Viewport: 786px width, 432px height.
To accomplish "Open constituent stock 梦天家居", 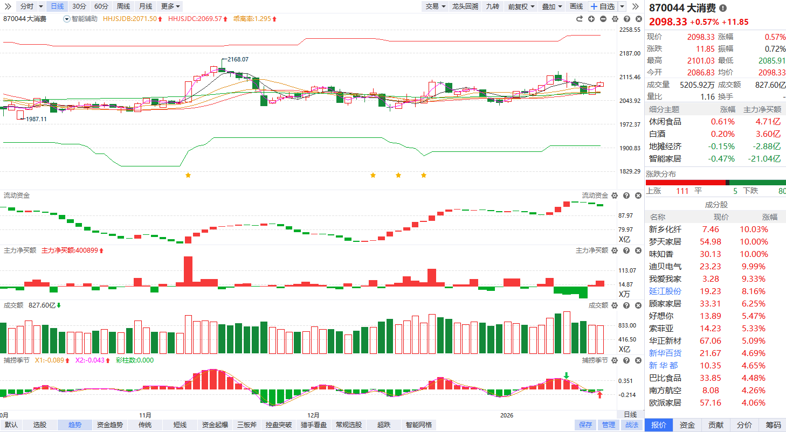I will (x=665, y=242).
